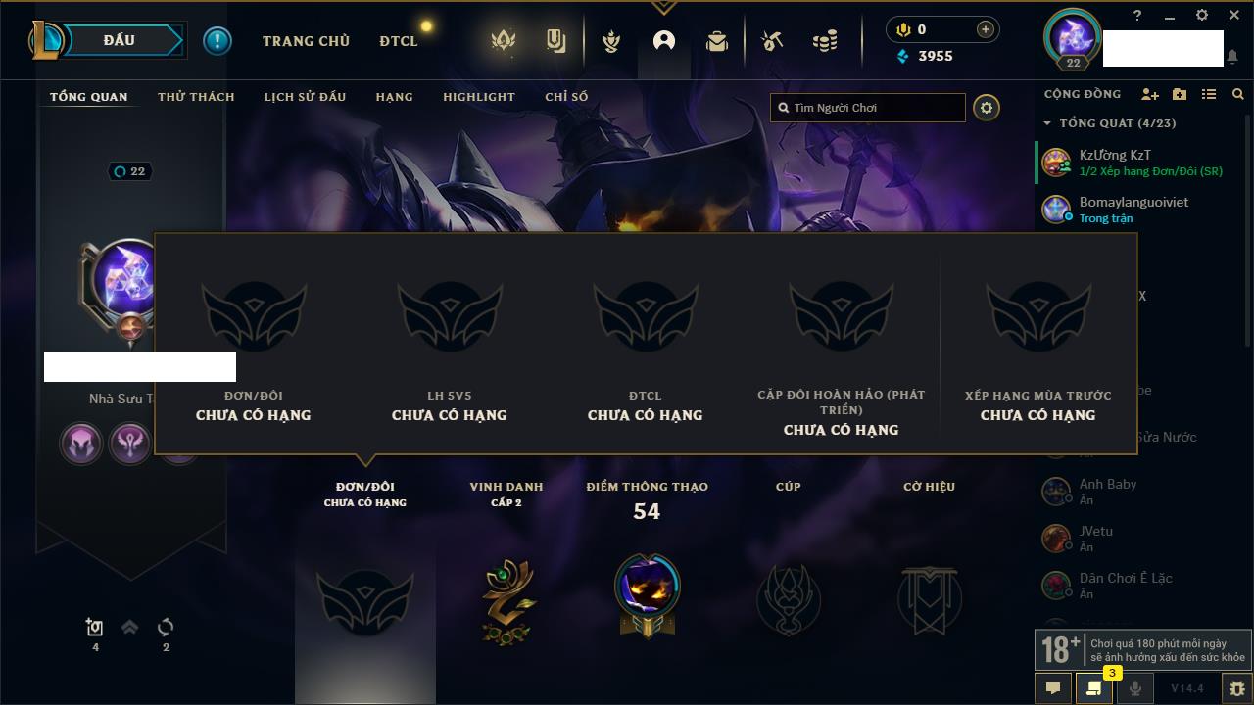Switch to the THỬ THÁCH tab
The image size is (1254, 705).
coord(196,97)
